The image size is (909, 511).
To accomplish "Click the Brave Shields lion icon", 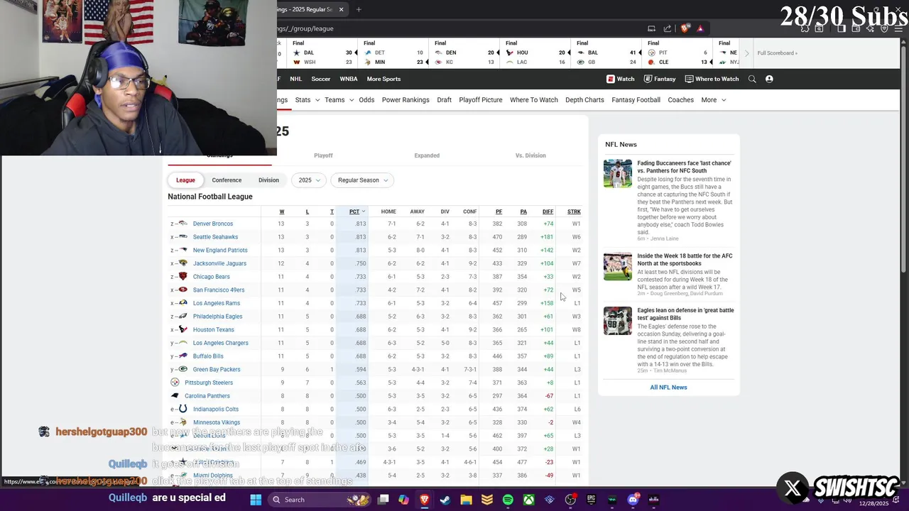I will coord(685,28).
